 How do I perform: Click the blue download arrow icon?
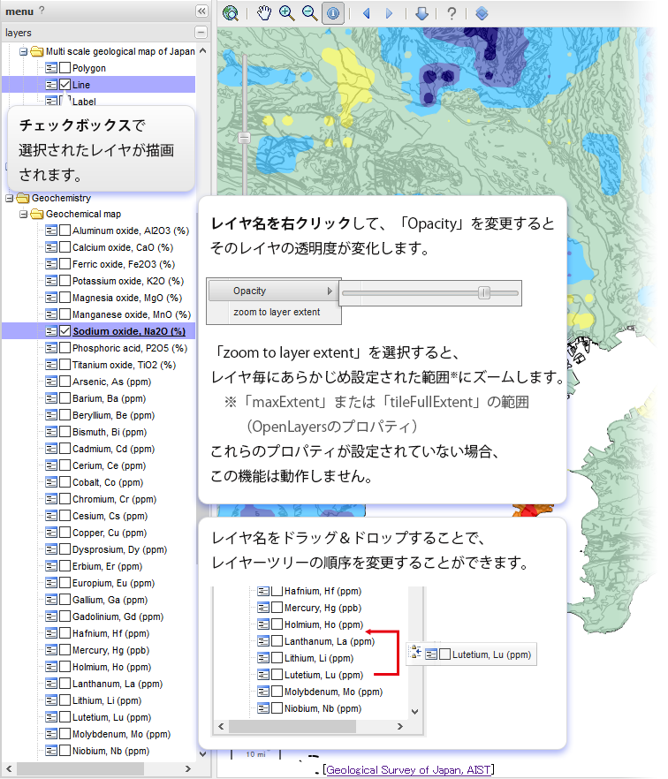421,12
